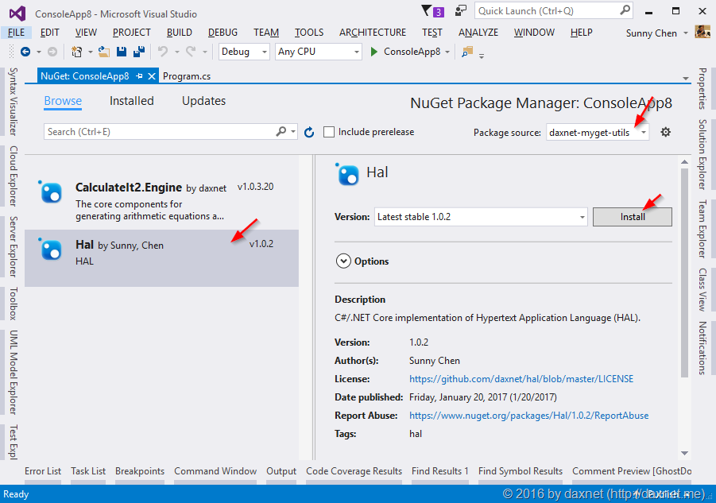Open the Sunny Chen account dropdown

pos(686,33)
